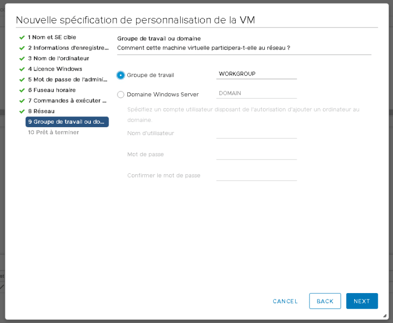This screenshot has height=323, width=393.
Task: Select the Groupe de travail radio button
Action: pyautogui.click(x=121, y=75)
